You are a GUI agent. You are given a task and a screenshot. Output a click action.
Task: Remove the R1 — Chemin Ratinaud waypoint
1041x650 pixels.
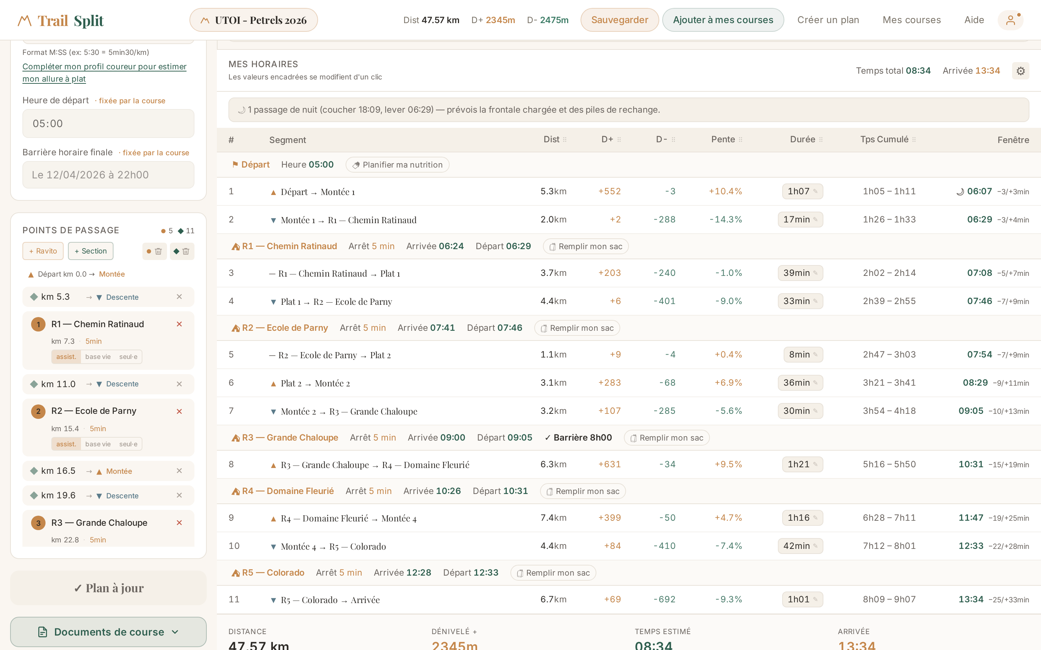(179, 324)
